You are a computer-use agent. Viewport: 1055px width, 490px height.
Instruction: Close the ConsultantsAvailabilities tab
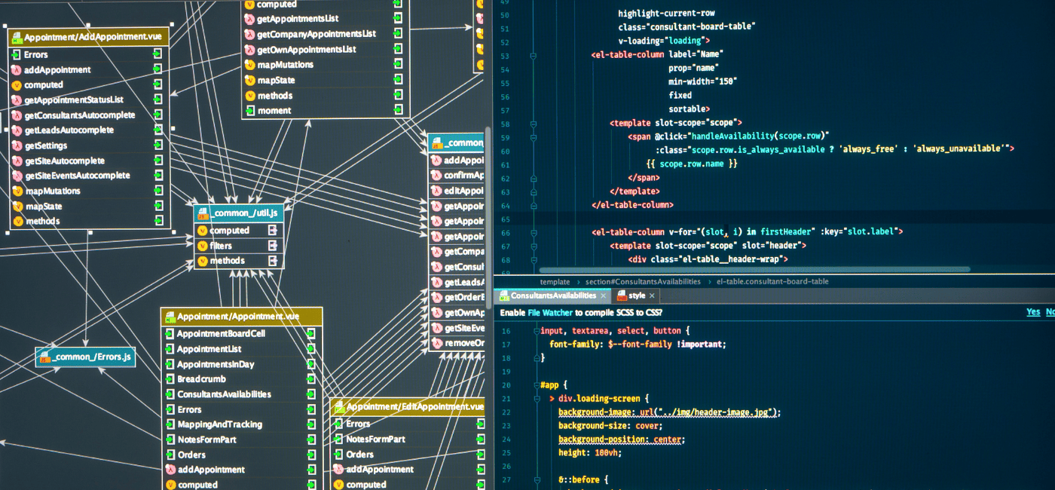tap(603, 296)
